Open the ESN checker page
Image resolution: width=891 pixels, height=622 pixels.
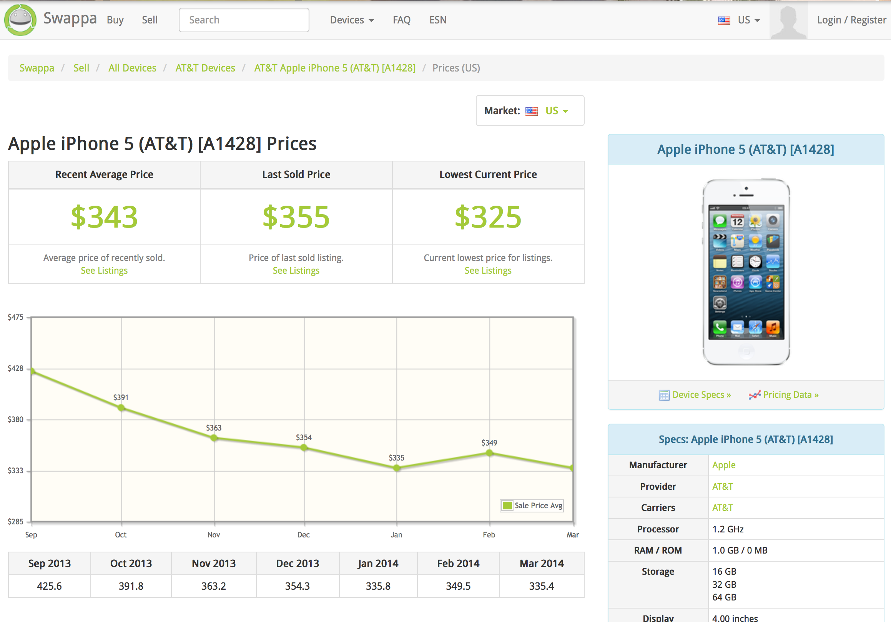tap(438, 20)
